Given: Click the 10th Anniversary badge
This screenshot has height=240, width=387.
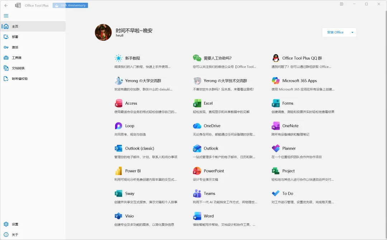Looking at the screenshot, I should click(70, 5).
